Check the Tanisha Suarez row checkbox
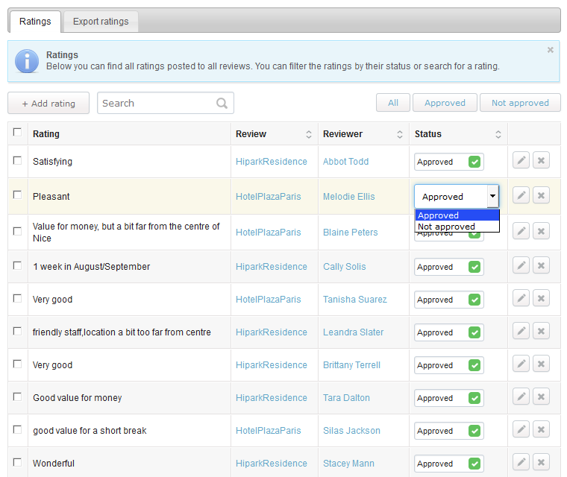Screen dimensions: 567x477 click(x=17, y=298)
